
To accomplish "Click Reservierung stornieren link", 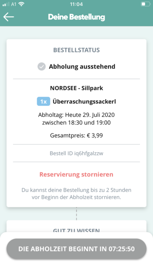I will [76, 174].
